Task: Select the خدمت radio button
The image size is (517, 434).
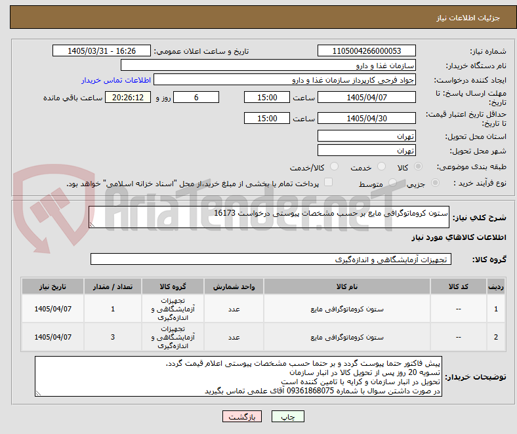Action: click(x=381, y=167)
